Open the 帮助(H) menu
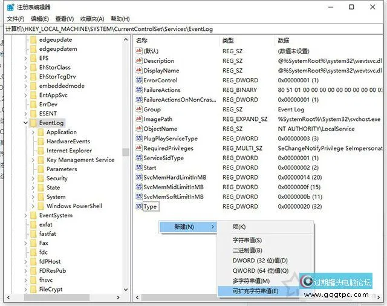Image resolution: width=387 pixels, height=306 pixels. (x=120, y=19)
